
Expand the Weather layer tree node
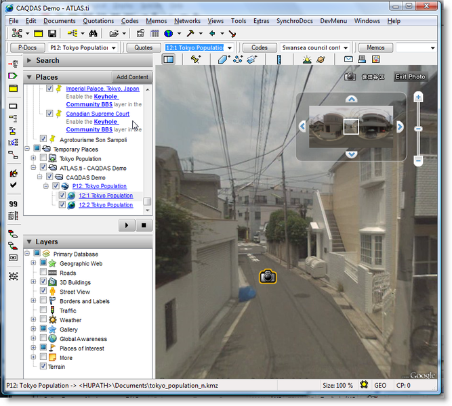pyautogui.click(x=33, y=320)
